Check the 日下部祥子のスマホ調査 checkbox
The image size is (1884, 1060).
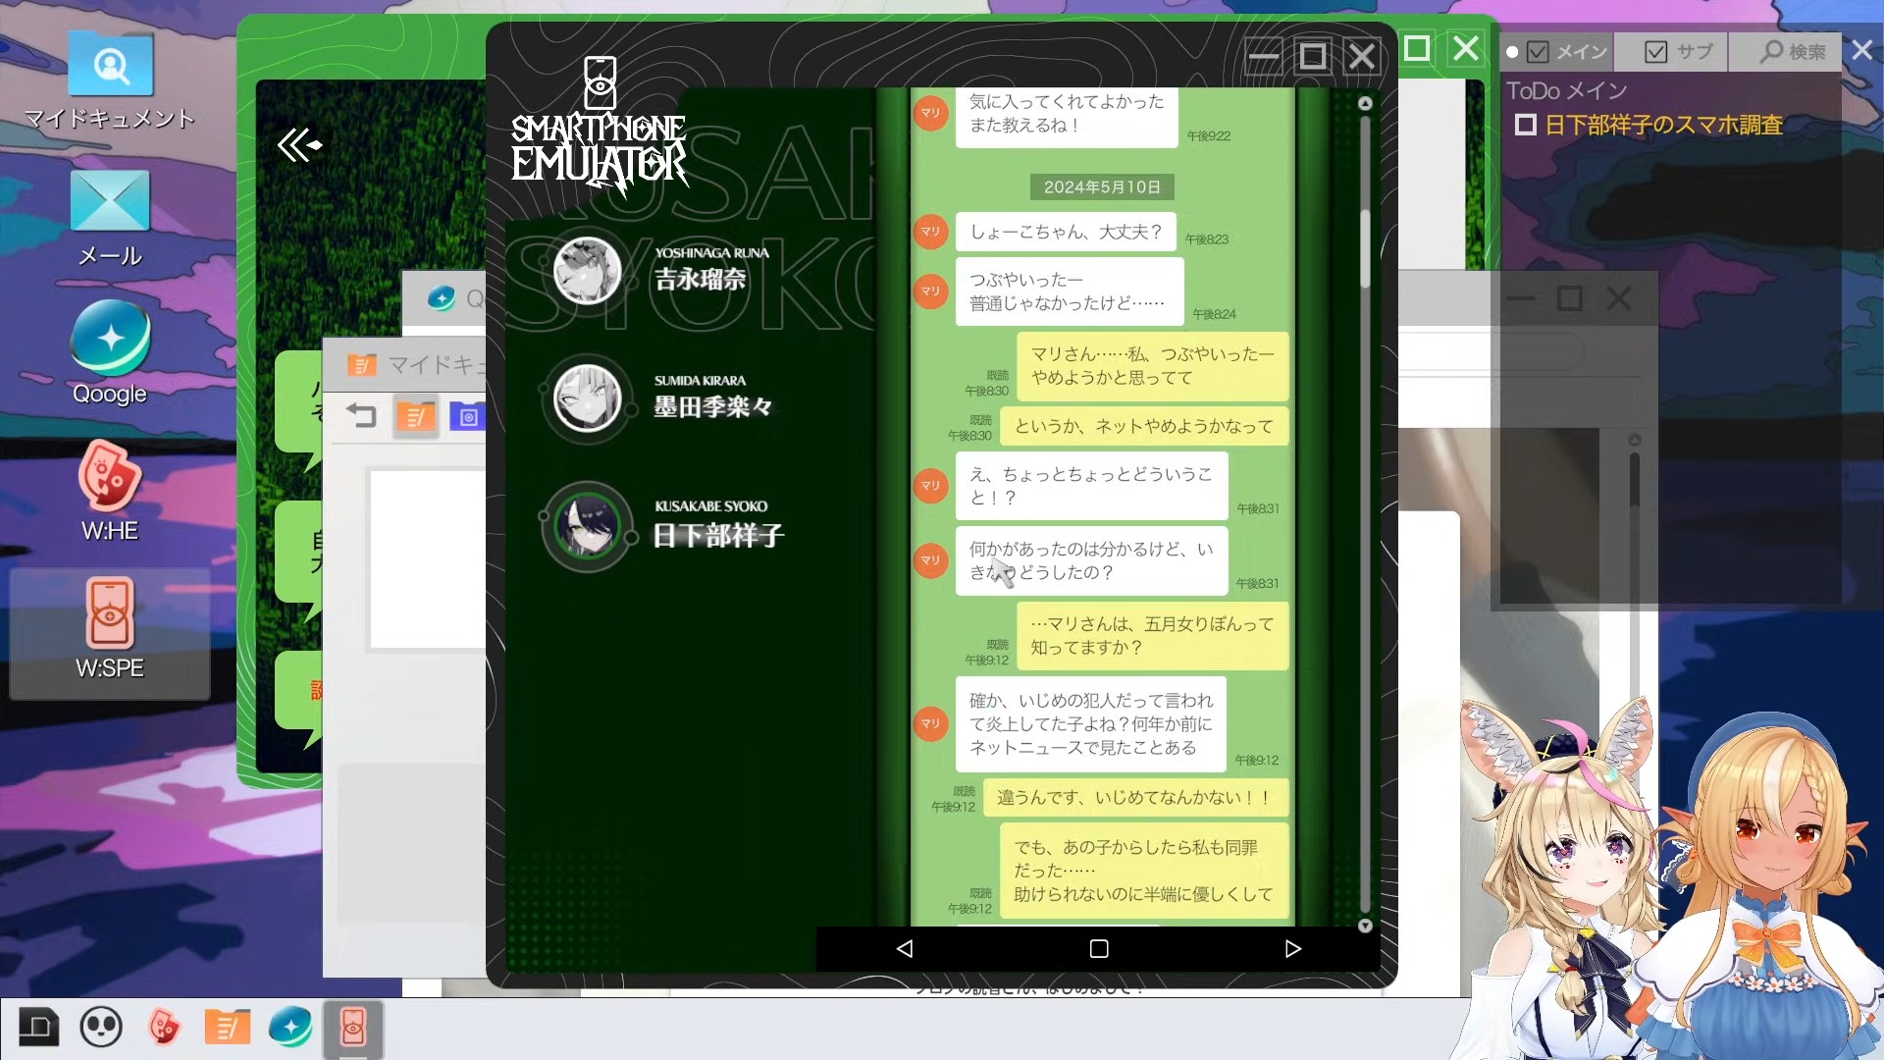click(1525, 125)
